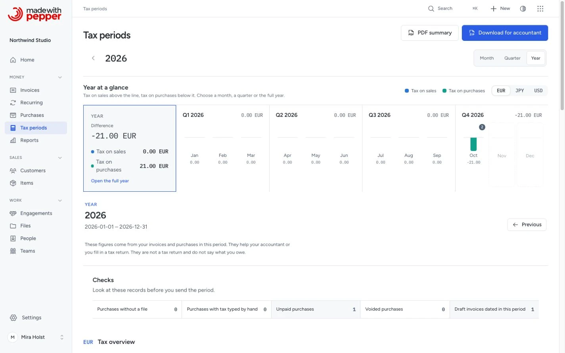Switch currency to JPY
Image resolution: width=565 pixels, height=353 pixels.
tap(520, 91)
